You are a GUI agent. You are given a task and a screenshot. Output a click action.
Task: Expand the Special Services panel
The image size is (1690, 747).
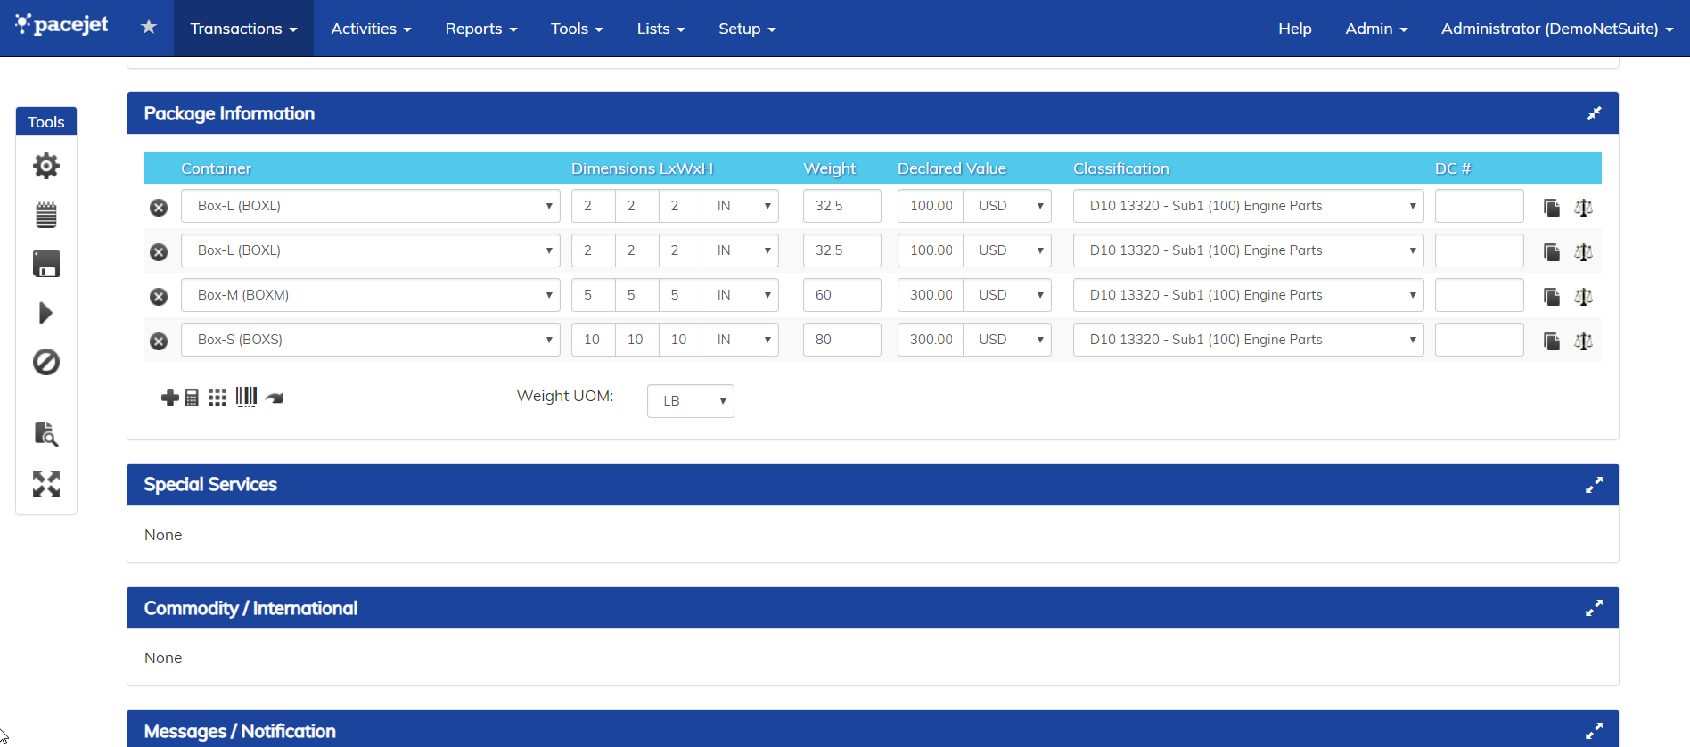1594,485
